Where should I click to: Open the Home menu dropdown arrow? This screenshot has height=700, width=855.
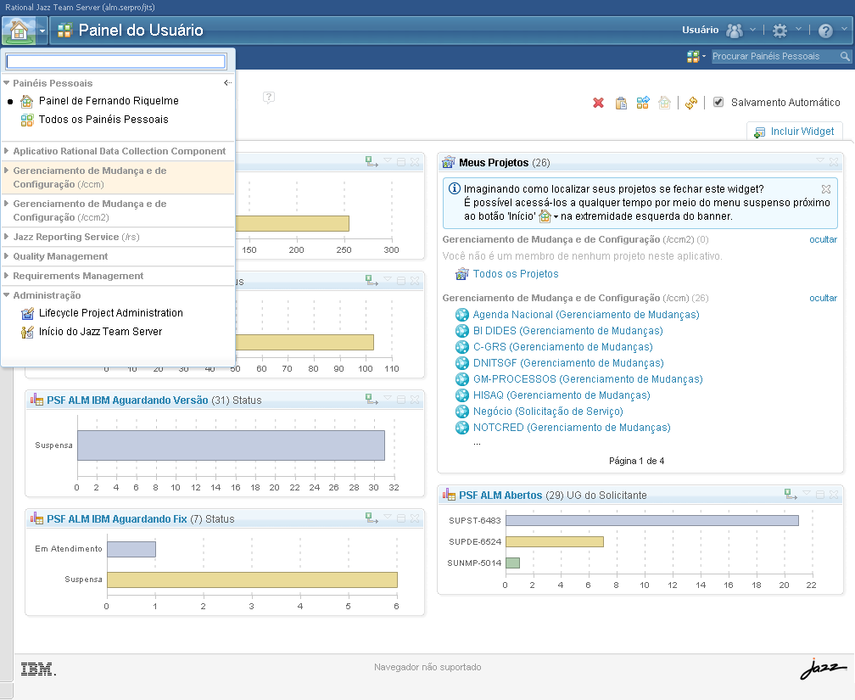tap(42, 31)
